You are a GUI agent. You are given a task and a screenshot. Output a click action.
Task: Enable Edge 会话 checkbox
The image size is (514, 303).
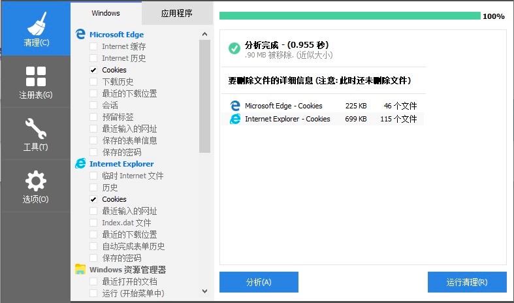(93, 105)
